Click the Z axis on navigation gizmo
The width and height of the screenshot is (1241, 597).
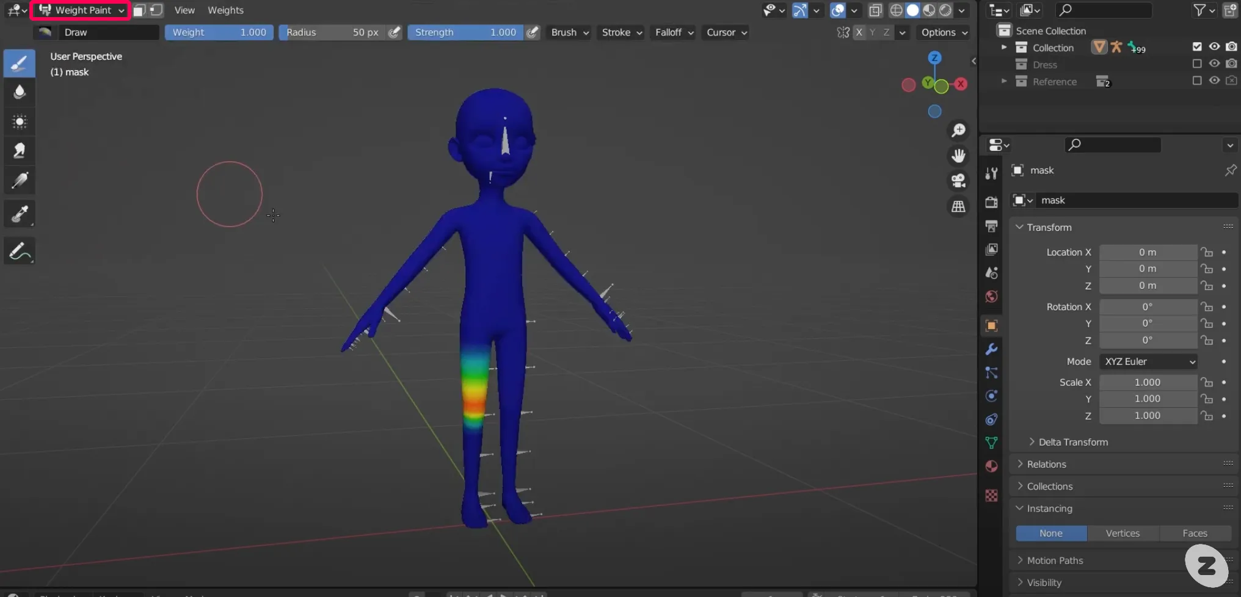pyautogui.click(x=934, y=58)
